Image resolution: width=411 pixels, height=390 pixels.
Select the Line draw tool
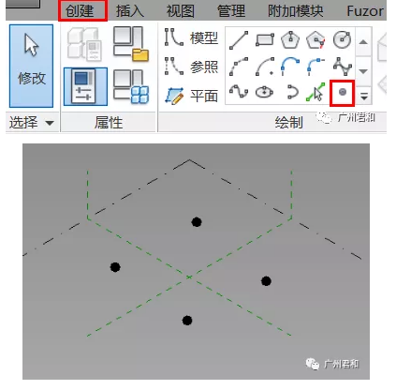[x=239, y=40]
